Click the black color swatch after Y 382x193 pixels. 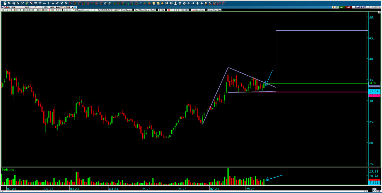pos(63,10)
